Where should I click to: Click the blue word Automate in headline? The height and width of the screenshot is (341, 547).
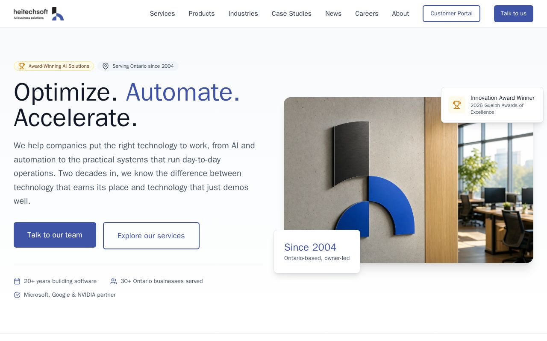point(183,92)
